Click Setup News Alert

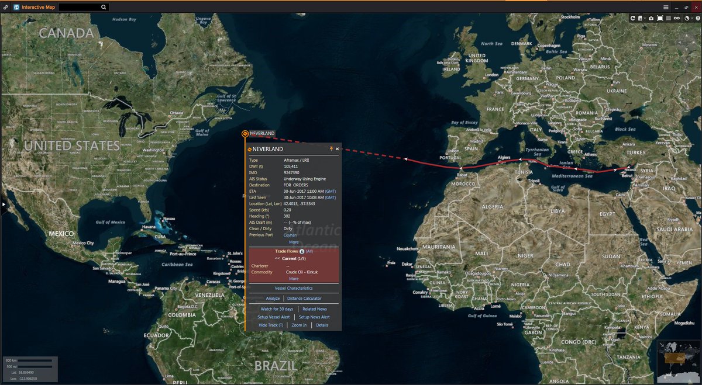tap(315, 317)
